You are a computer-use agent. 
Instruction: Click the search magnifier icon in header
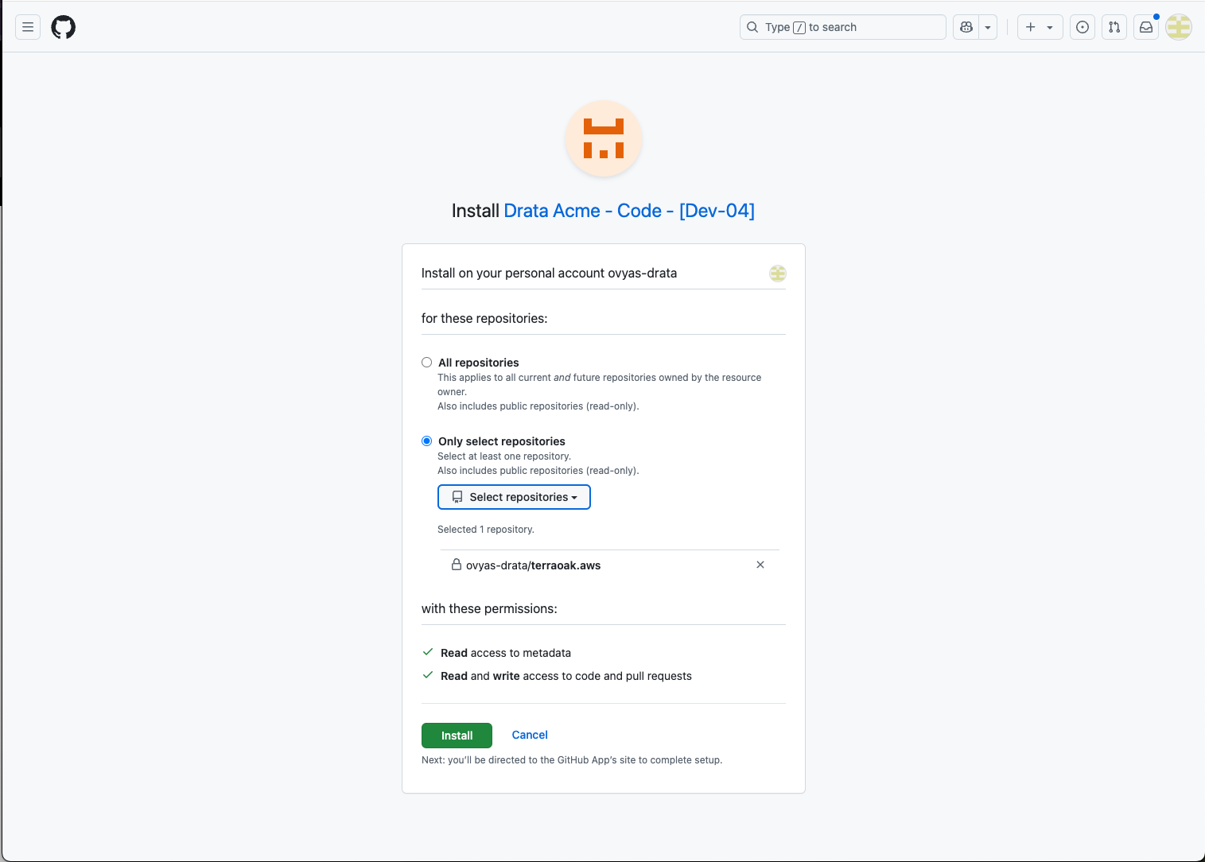pyautogui.click(x=752, y=27)
